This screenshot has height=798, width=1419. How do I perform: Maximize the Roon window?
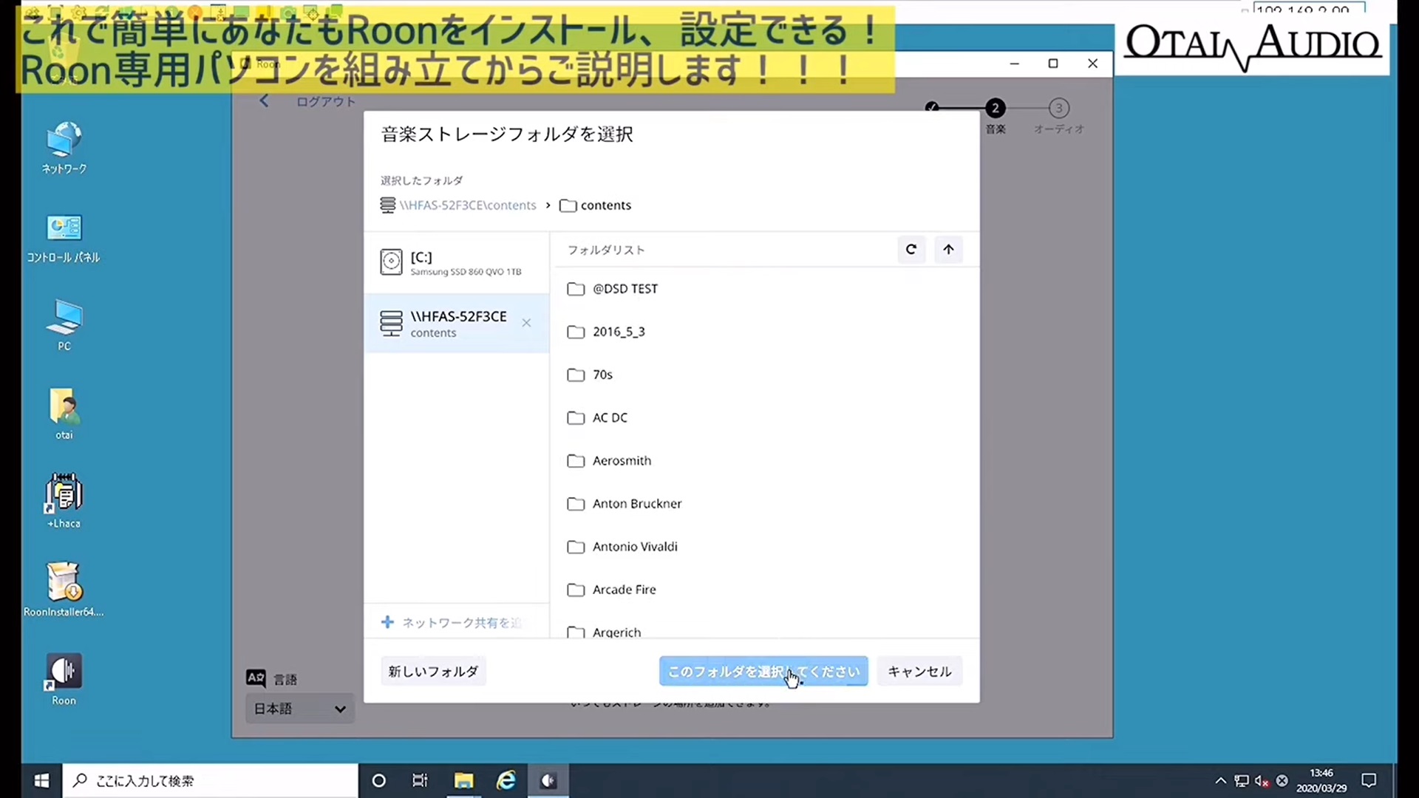1053,64
